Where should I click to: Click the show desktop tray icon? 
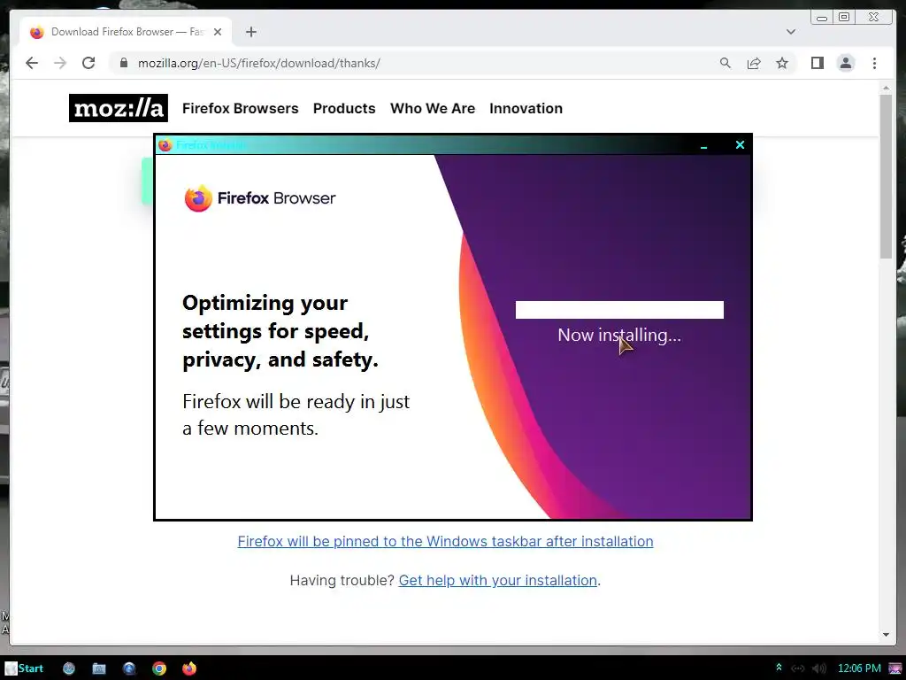pyautogui.click(x=895, y=668)
